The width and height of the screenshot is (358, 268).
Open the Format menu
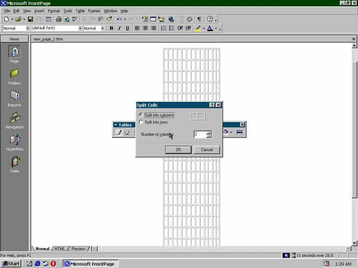pos(53,11)
